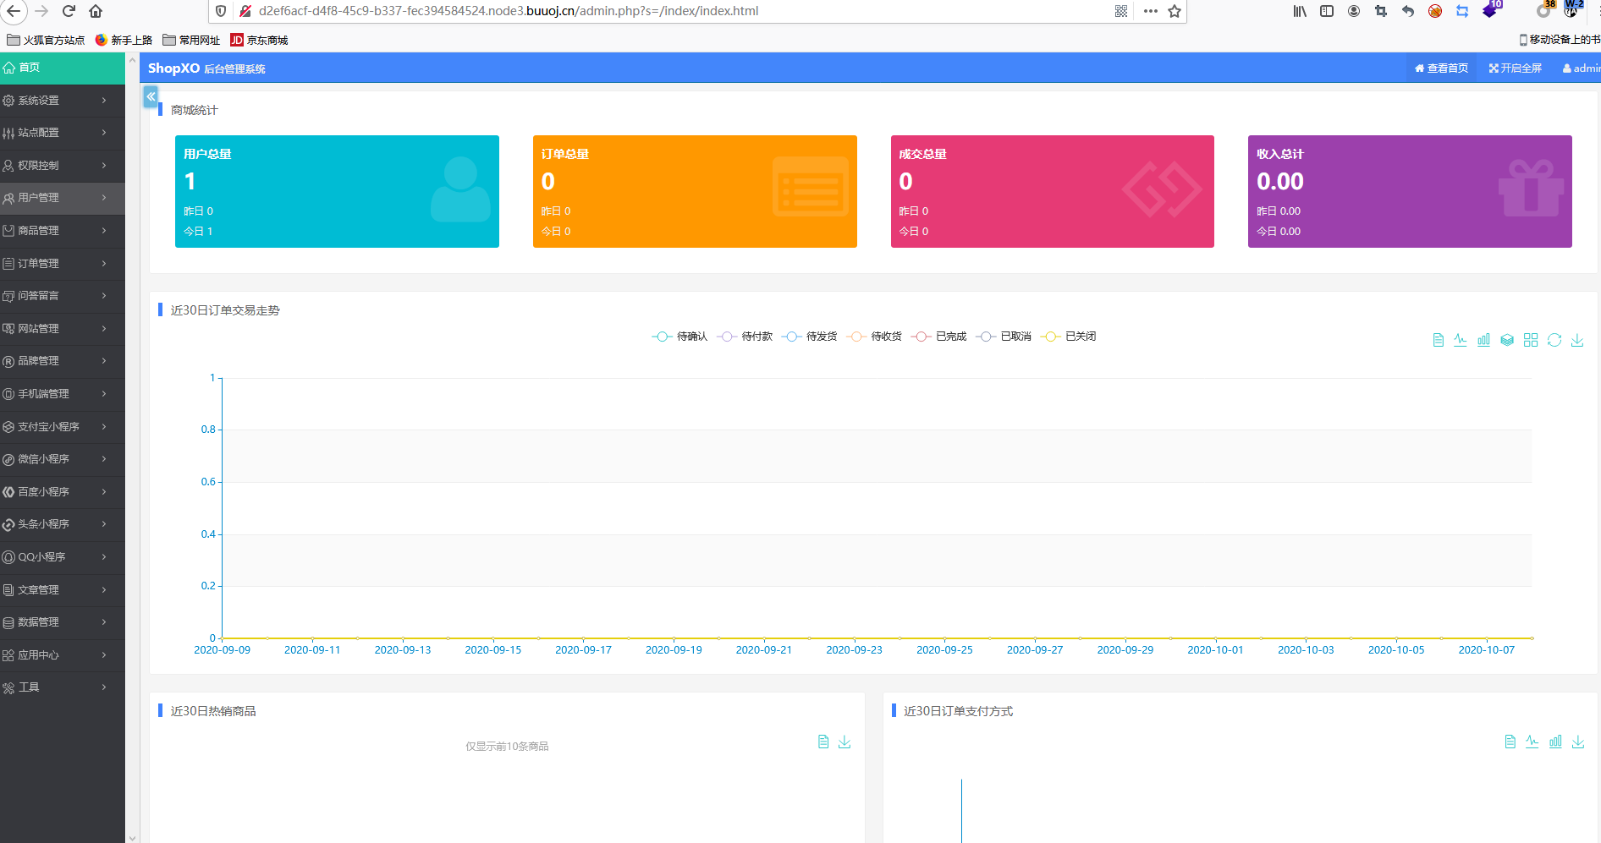The height and width of the screenshot is (843, 1601).
Task: Open page actions three-dot menu
Action: 1150,11
